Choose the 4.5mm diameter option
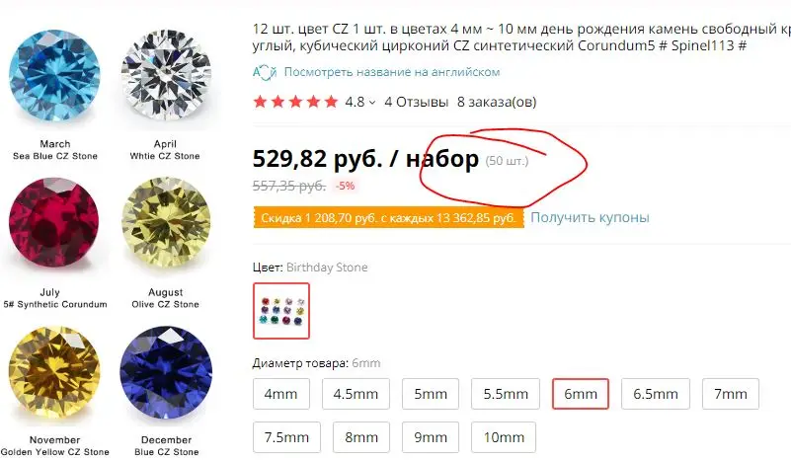The image size is (791, 460). [x=356, y=394]
